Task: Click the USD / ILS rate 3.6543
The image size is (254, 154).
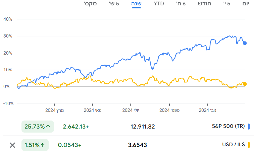Action: click(138, 145)
